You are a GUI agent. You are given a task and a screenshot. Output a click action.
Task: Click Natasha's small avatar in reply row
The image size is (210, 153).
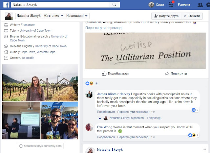(106, 118)
